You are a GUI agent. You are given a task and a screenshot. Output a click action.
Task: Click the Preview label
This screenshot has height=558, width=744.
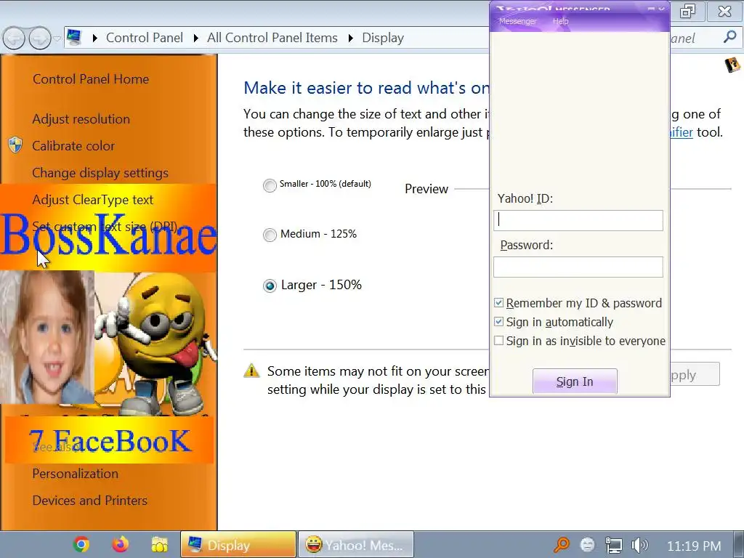coord(426,189)
